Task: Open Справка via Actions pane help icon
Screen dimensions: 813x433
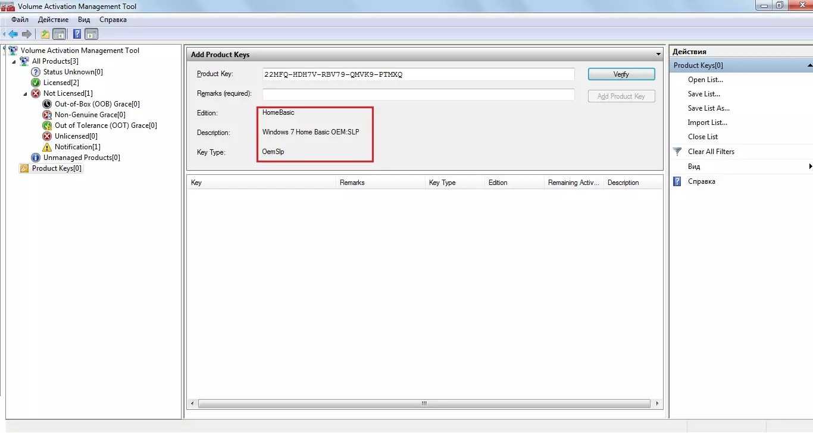Action: click(x=677, y=181)
